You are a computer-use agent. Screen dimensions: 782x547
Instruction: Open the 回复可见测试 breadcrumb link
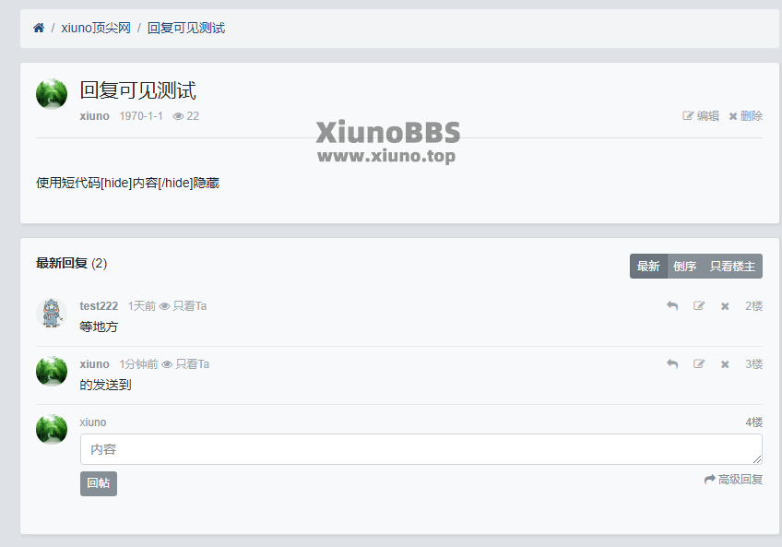coord(186,28)
